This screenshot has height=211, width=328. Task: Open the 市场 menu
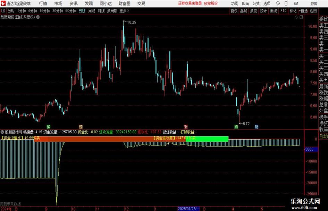(x=58, y=3)
